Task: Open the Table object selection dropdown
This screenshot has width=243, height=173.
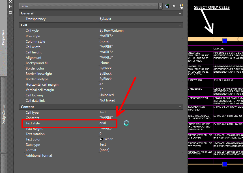Action: point(160,6)
